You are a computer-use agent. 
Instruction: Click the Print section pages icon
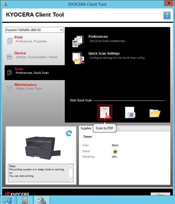click(9, 41)
